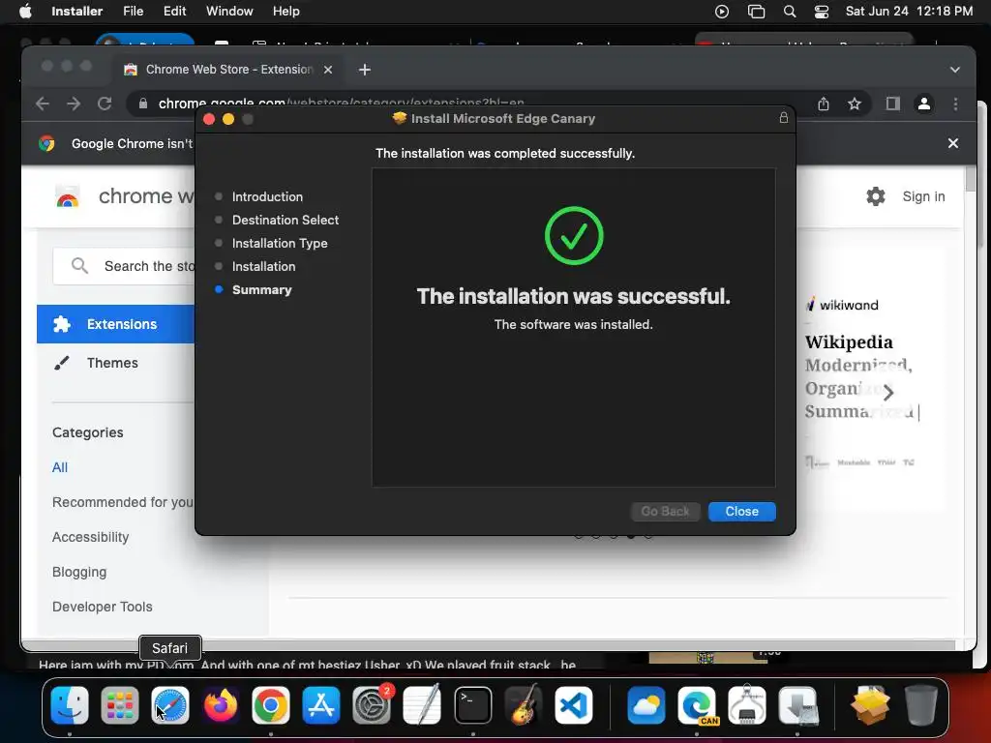
Task: Close the Chrome Web Store tab
Action: pyautogui.click(x=328, y=70)
